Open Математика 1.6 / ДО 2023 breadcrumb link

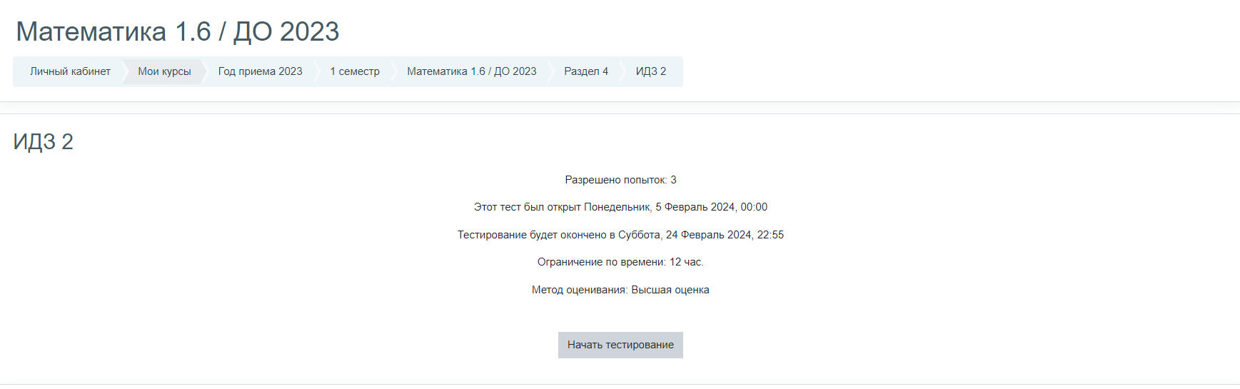click(471, 71)
